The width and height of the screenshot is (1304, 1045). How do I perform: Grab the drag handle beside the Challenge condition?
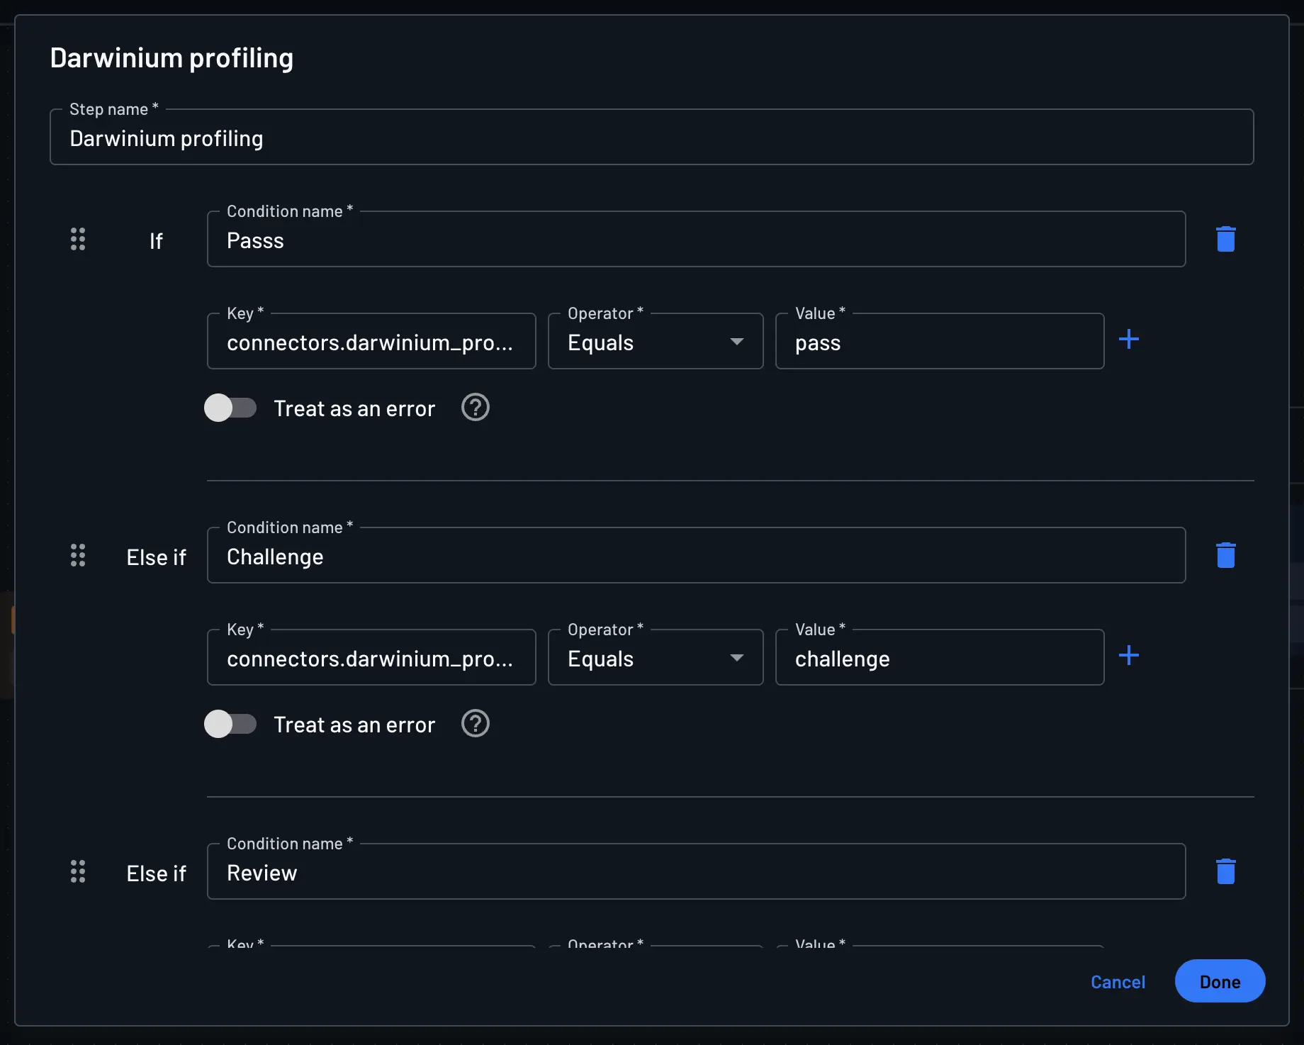tap(78, 556)
